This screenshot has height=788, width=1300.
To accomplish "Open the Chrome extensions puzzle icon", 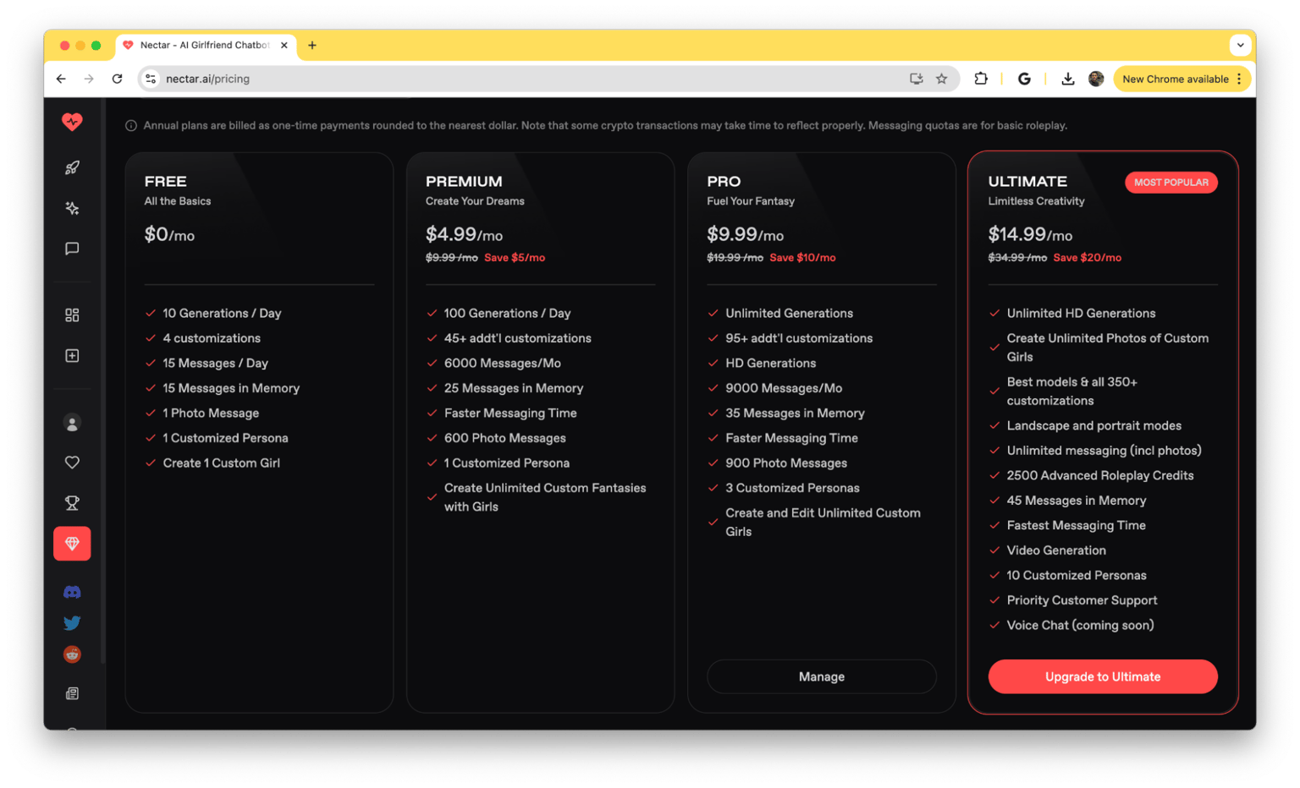I will pos(981,79).
